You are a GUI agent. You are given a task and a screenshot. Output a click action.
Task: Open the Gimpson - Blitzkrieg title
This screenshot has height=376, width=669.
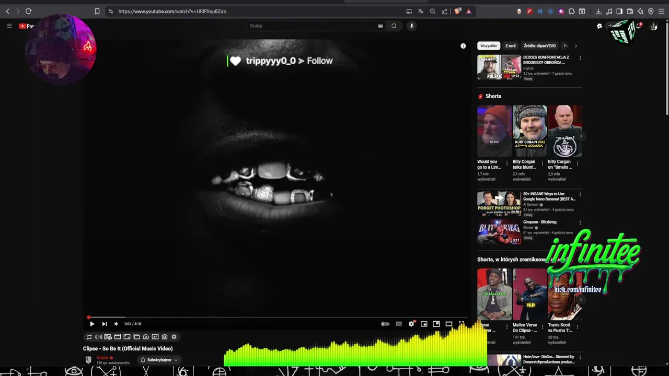tap(540, 222)
